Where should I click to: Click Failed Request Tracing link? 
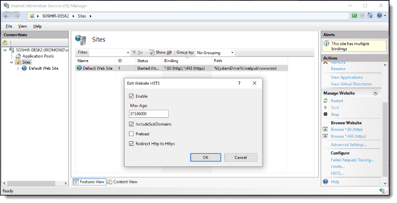pos(352,160)
